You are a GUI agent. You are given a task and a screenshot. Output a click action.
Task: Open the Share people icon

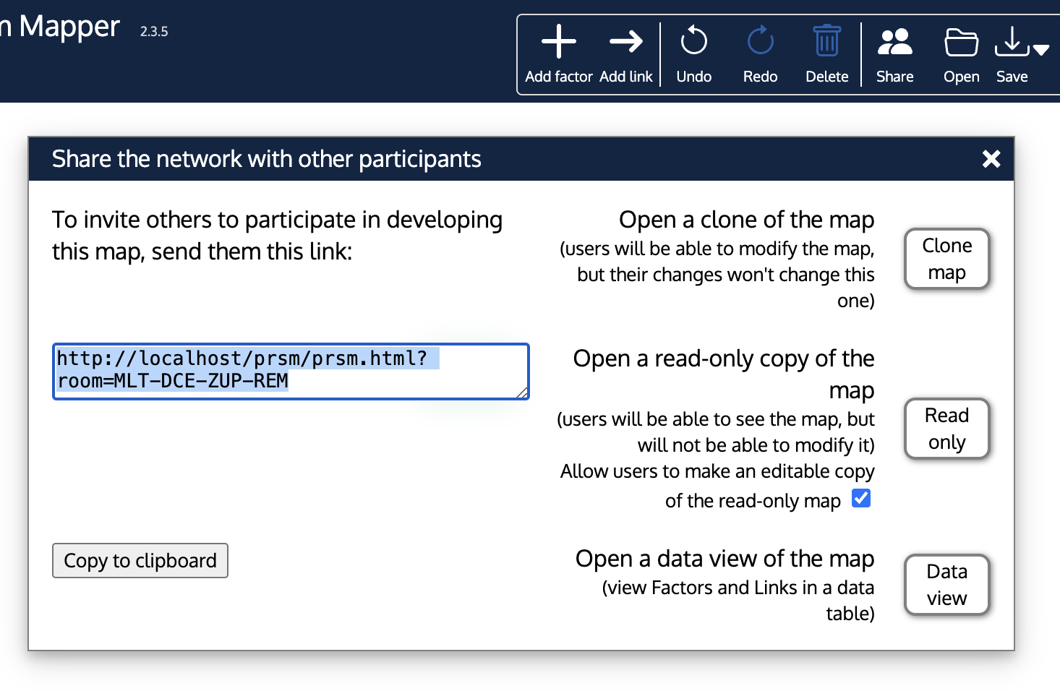coord(894,42)
